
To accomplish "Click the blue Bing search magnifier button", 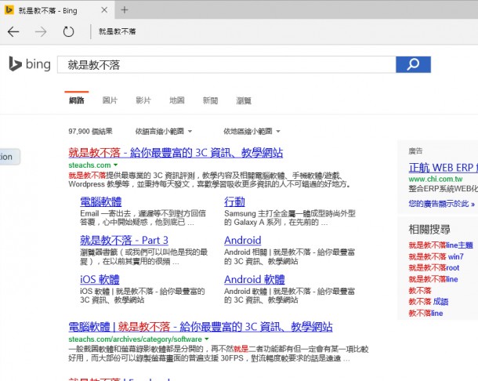I will 413,64.
